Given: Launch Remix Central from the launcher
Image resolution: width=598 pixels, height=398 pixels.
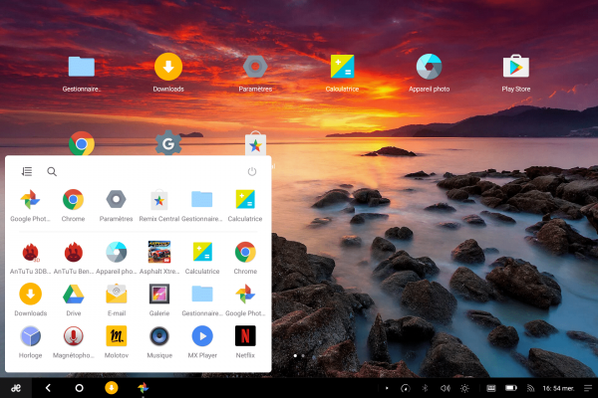Looking at the screenshot, I should click(x=159, y=199).
